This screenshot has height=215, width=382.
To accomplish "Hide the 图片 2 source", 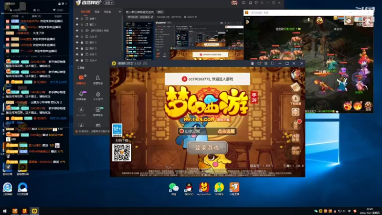I will pyautogui.click(x=77, y=49).
